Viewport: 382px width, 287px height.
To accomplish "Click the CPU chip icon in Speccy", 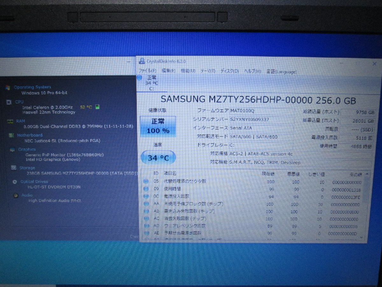I will [9, 102].
